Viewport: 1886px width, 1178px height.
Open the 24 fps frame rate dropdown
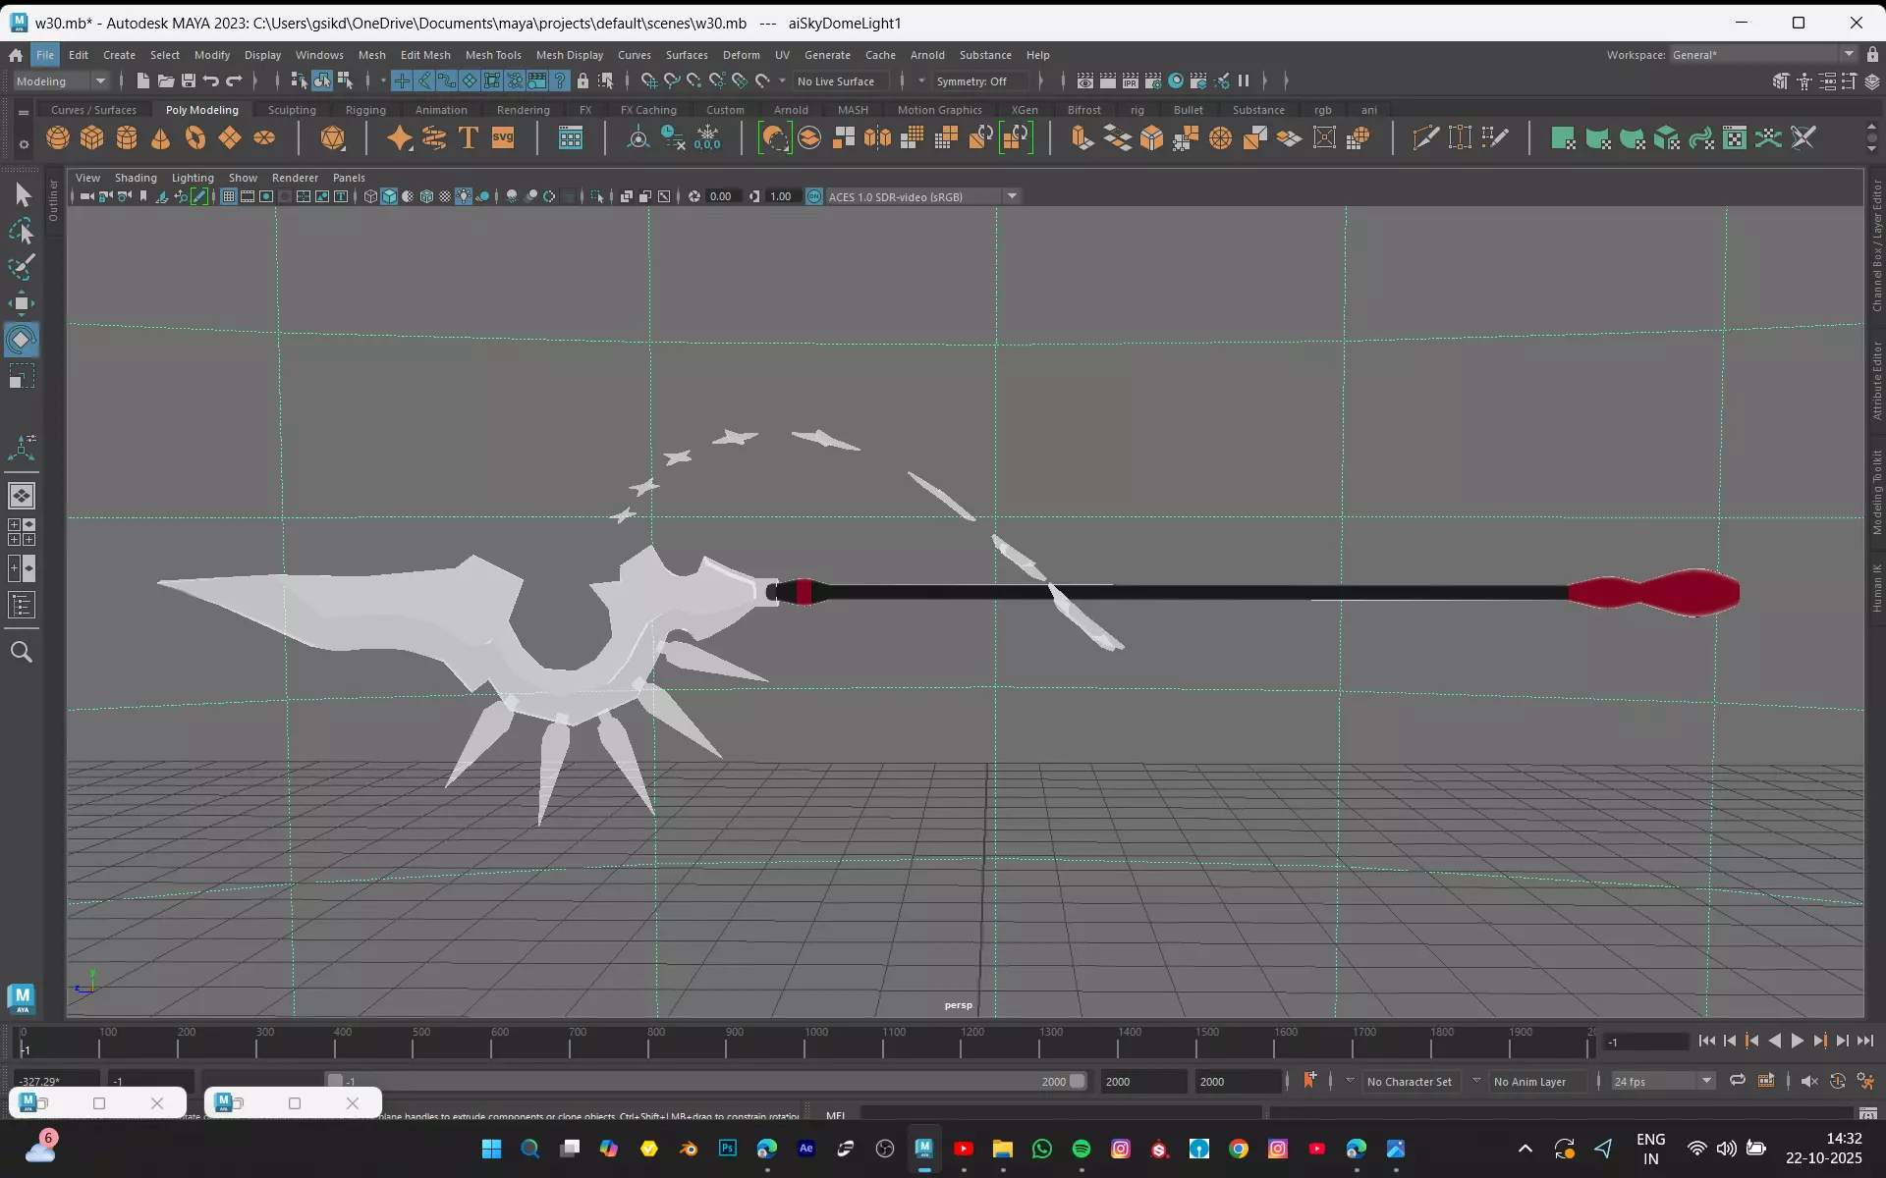1706,1081
